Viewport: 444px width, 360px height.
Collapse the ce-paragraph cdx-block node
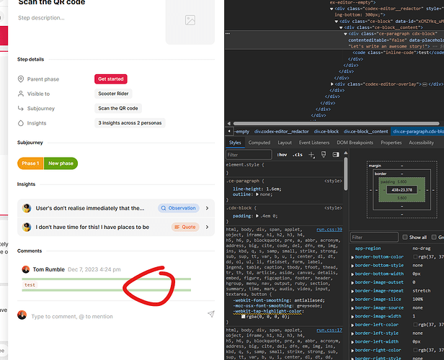point(345,34)
